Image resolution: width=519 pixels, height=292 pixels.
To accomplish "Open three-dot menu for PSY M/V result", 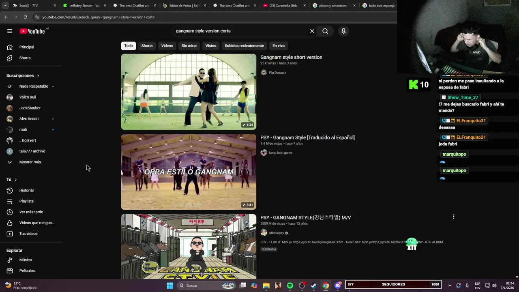I will click(453, 217).
